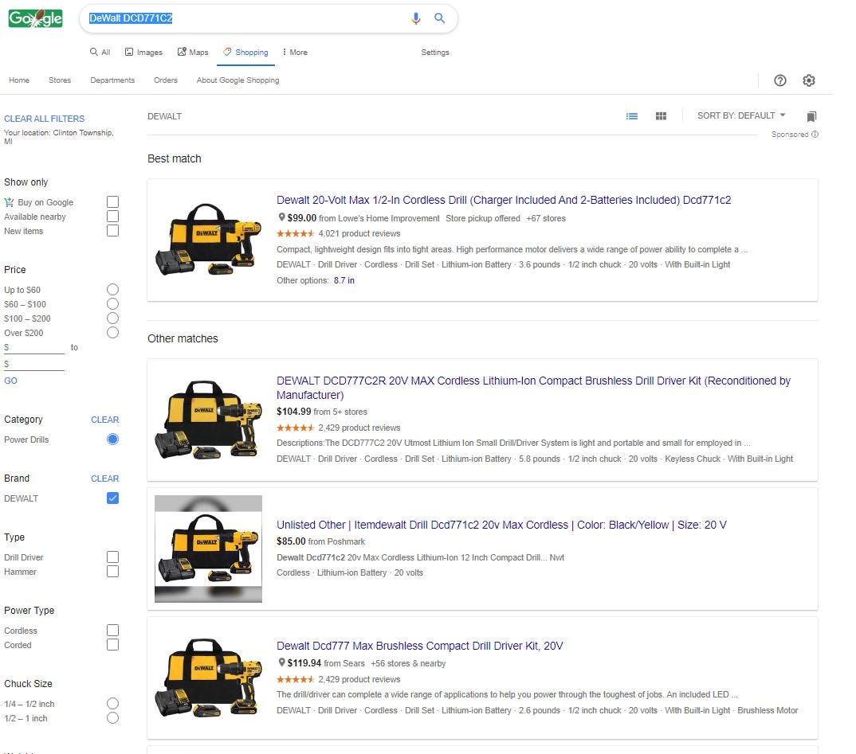Check Cordless power type filter
Viewport: 856px width, 754px height.
[112, 631]
